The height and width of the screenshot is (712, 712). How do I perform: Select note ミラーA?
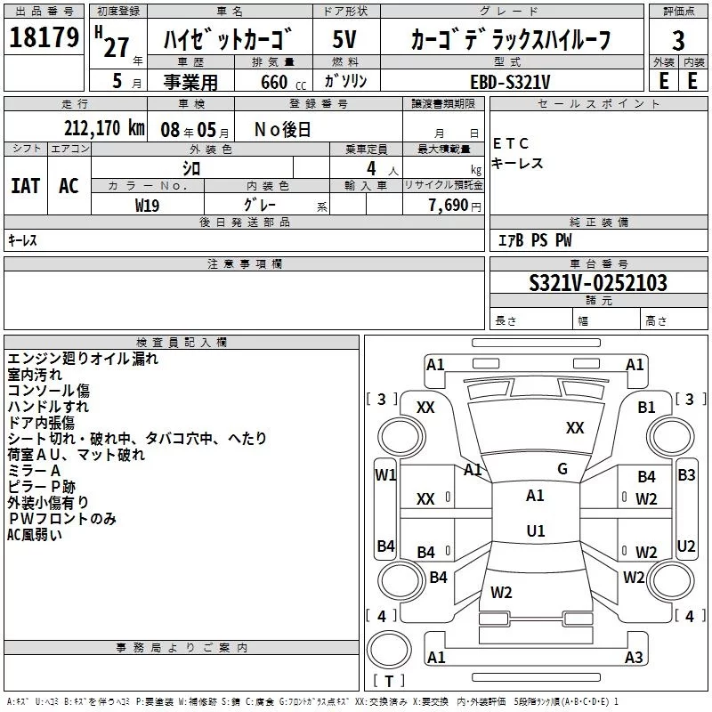34,471
